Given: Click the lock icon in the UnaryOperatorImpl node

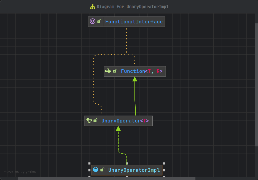Looking at the screenshot, I should coord(102,170).
